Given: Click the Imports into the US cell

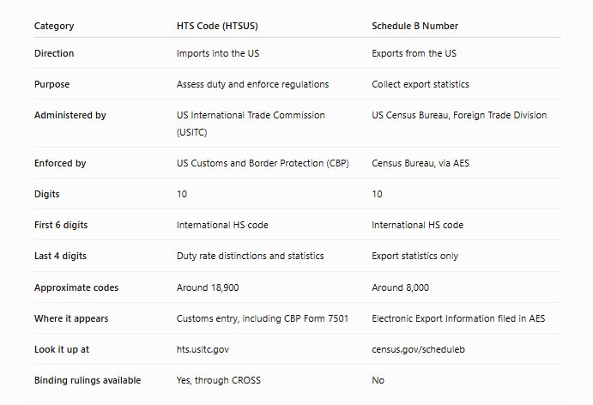Looking at the screenshot, I should (x=218, y=53).
